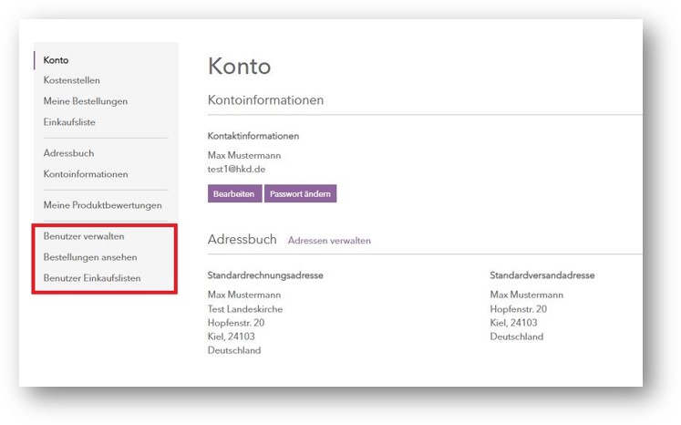Viewport: 681px width, 425px height.
Task: Click the Kontaktinformationen label
Action: pyautogui.click(x=253, y=136)
